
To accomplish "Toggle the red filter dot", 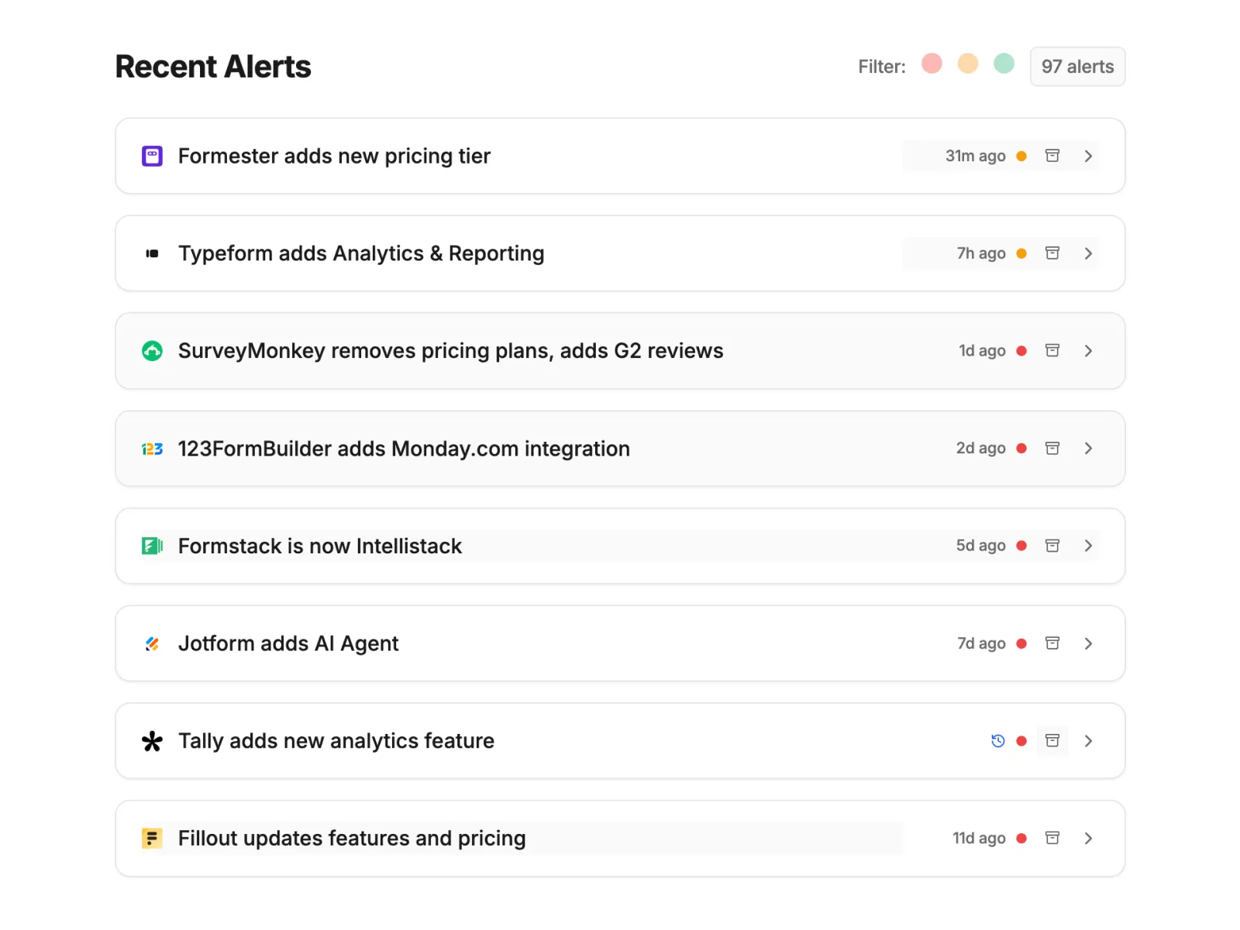I will [932, 64].
